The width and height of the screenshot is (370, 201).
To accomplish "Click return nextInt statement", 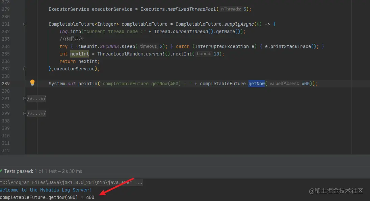I will [80, 62].
